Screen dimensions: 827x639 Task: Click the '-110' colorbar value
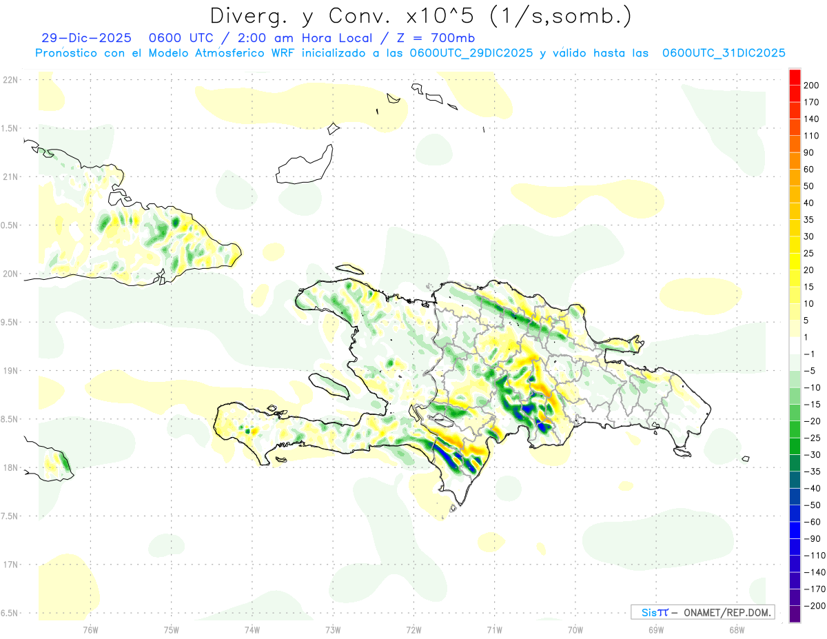pyautogui.click(x=814, y=556)
